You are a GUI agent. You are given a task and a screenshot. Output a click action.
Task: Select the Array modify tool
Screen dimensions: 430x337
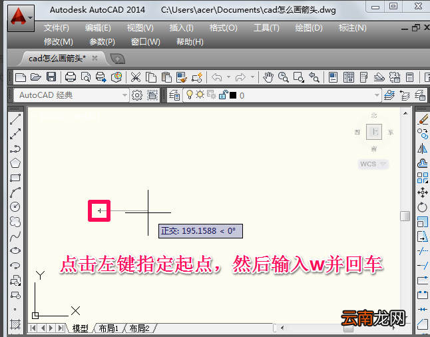pyautogui.click(x=422, y=178)
